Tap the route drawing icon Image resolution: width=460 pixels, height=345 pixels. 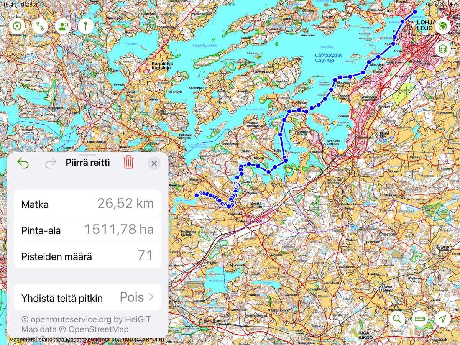coord(40,26)
